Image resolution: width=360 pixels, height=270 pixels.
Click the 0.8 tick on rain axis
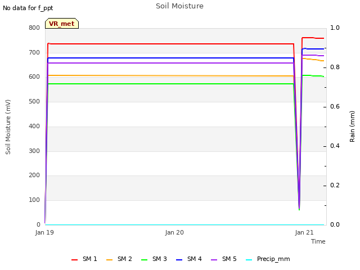(335, 67)
